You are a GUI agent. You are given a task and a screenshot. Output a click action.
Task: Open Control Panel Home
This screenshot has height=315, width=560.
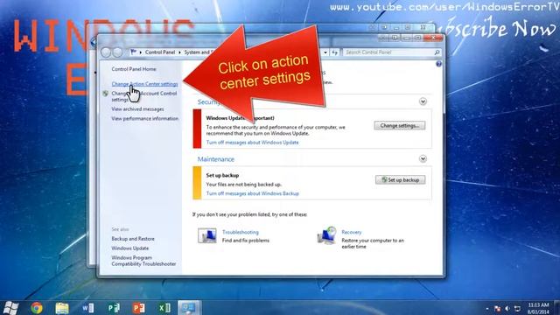(x=134, y=69)
